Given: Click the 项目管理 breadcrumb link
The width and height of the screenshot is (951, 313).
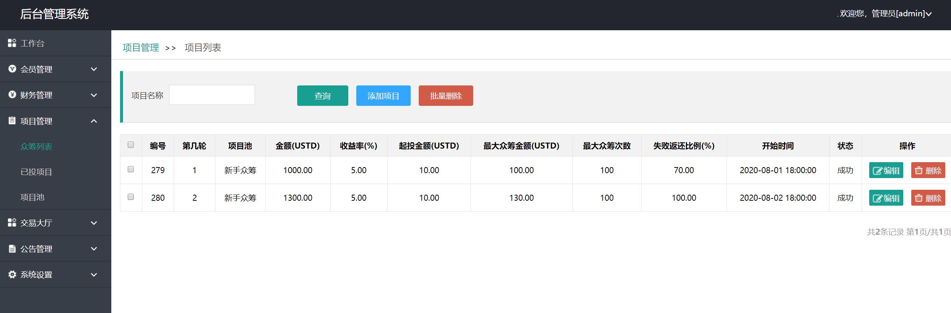Looking at the screenshot, I should coord(141,48).
